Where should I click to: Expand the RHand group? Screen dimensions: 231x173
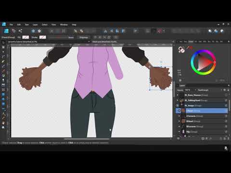[179, 121]
